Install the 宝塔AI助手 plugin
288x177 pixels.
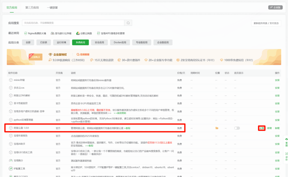coord(277,144)
